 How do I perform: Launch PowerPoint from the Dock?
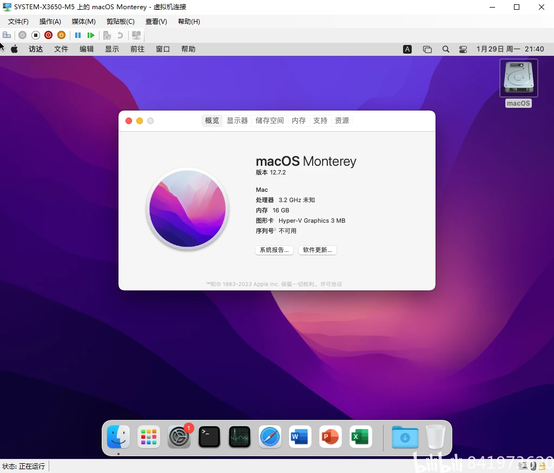tap(331, 437)
